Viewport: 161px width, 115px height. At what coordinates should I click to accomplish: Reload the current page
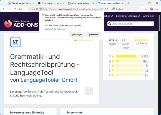(15, 9)
